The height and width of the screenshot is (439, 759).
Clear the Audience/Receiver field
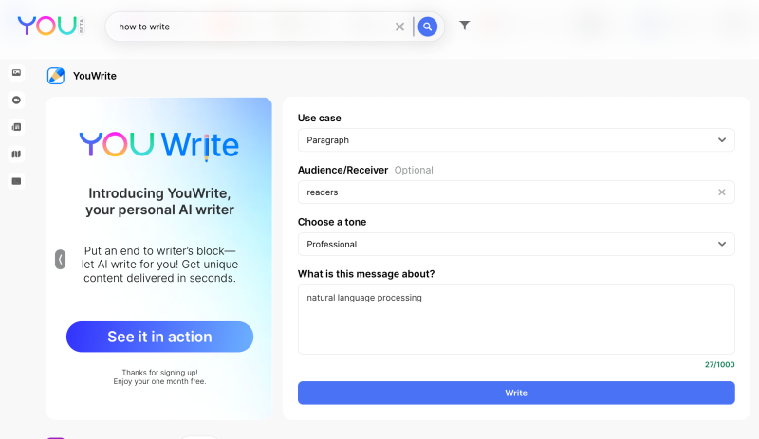coord(721,192)
